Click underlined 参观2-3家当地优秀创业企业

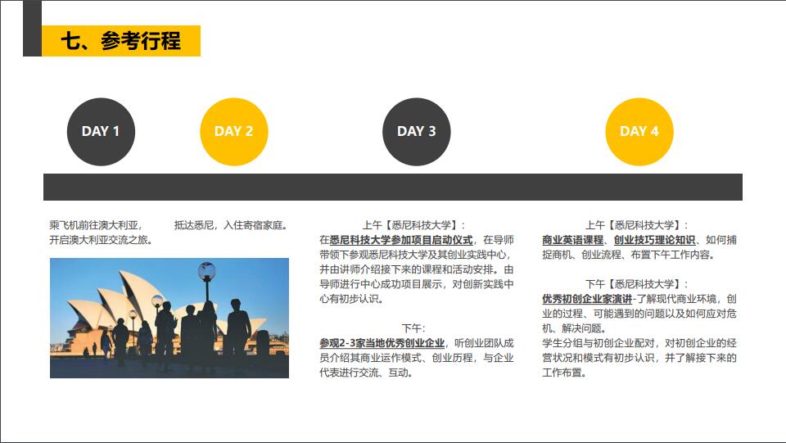[x=382, y=343]
